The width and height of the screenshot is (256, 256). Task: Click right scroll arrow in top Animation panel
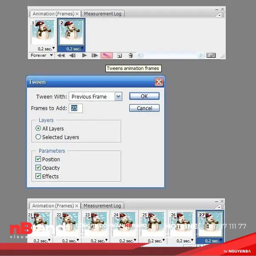(x=201, y=55)
